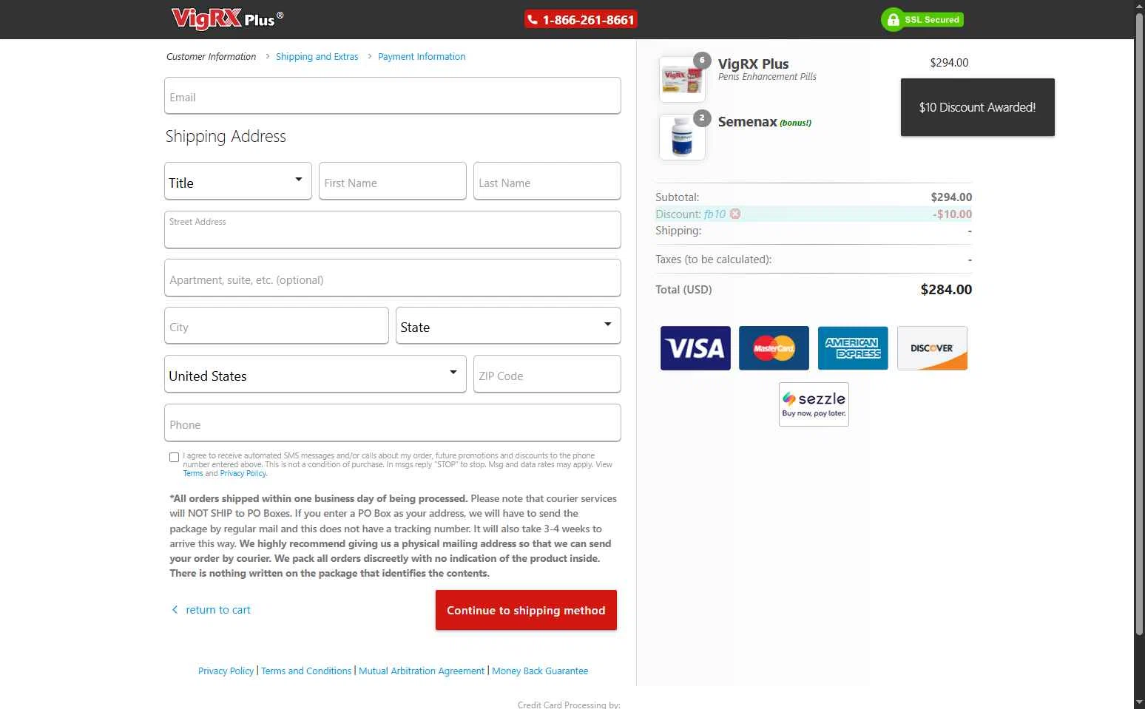This screenshot has width=1145, height=709.
Task: Click Continue to shipping method button
Action: pyautogui.click(x=526, y=610)
